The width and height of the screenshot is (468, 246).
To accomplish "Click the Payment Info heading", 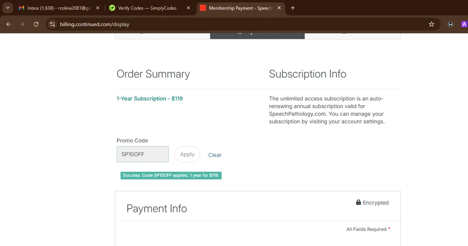I will click(157, 209).
